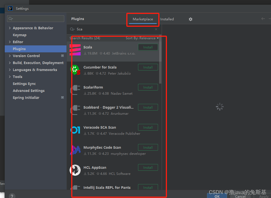Click the Scala plugin logo
Screen dimensions: 271x198
(75, 50)
